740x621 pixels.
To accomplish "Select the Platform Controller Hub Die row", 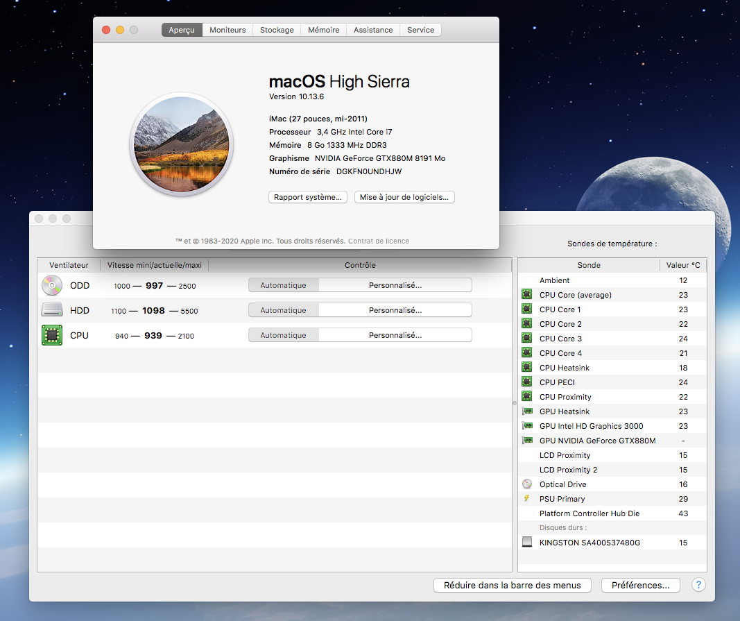I will click(612, 513).
